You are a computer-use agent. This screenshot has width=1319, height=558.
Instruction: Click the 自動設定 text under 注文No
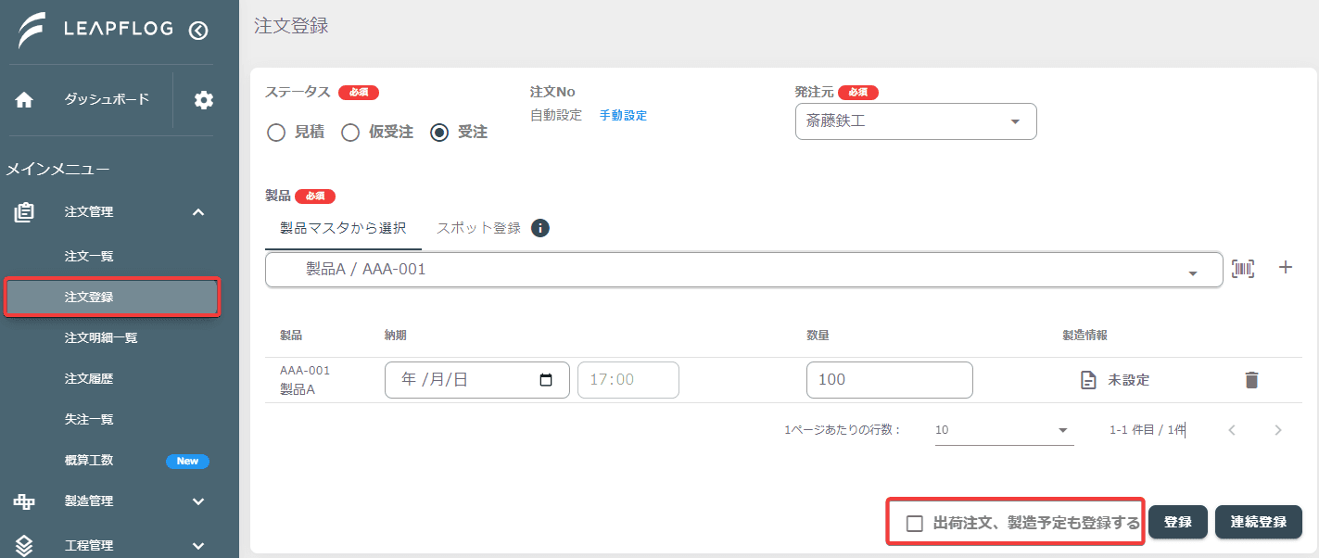click(x=556, y=116)
